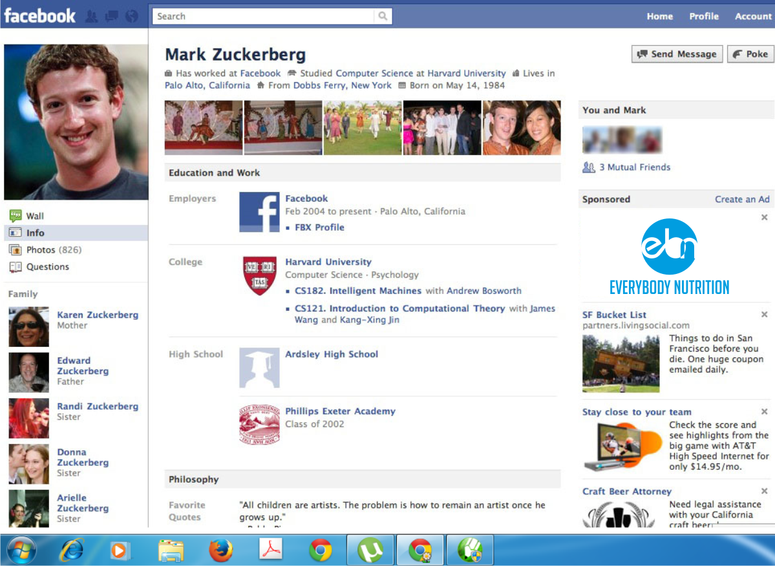
Task: Open CS121 Introduction to Computational Theory
Action: [x=399, y=308]
